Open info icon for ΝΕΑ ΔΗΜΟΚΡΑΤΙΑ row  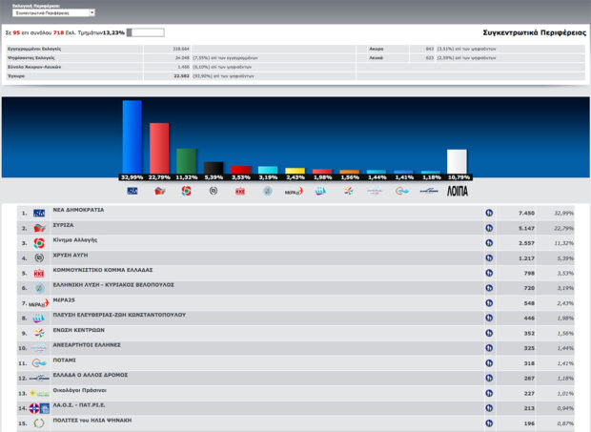click(489, 213)
